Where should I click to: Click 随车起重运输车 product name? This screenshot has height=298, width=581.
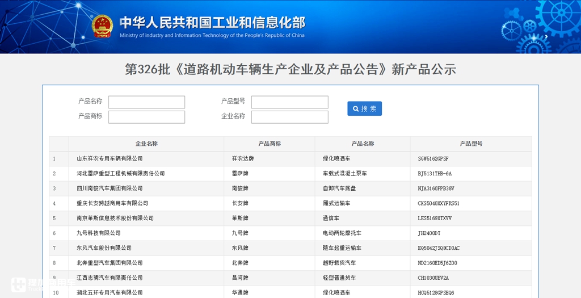[342, 248]
